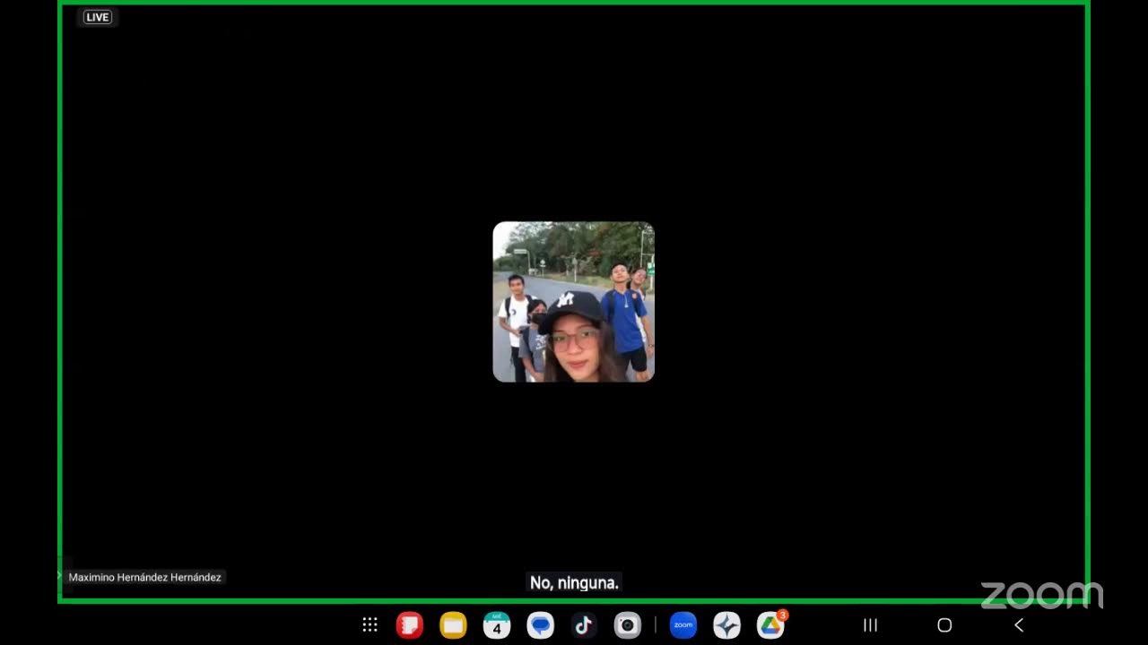Switch to the Zoom app icon
The width and height of the screenshot is (1148, 645).
click(683, 625)
